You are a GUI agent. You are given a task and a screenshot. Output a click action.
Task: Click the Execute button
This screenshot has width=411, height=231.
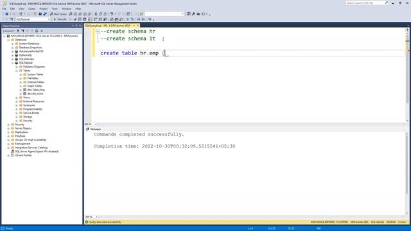click(60, 19)
